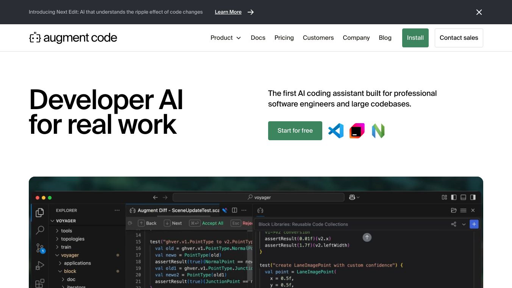Expand the train folder

coord(63,247)
